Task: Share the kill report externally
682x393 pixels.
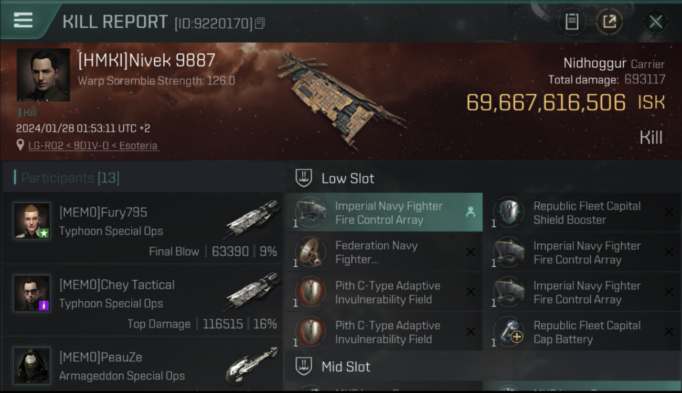Action: coord(609,21)
